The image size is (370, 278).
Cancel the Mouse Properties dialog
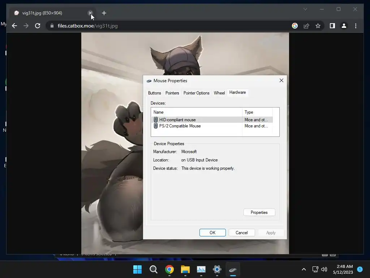pos(242,233)
